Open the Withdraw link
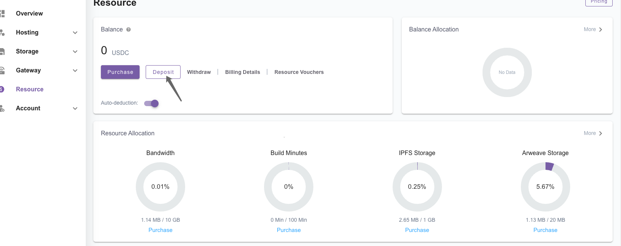 [x=199, y=72]
